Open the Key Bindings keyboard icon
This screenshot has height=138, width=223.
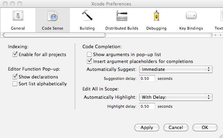point(191,17)
